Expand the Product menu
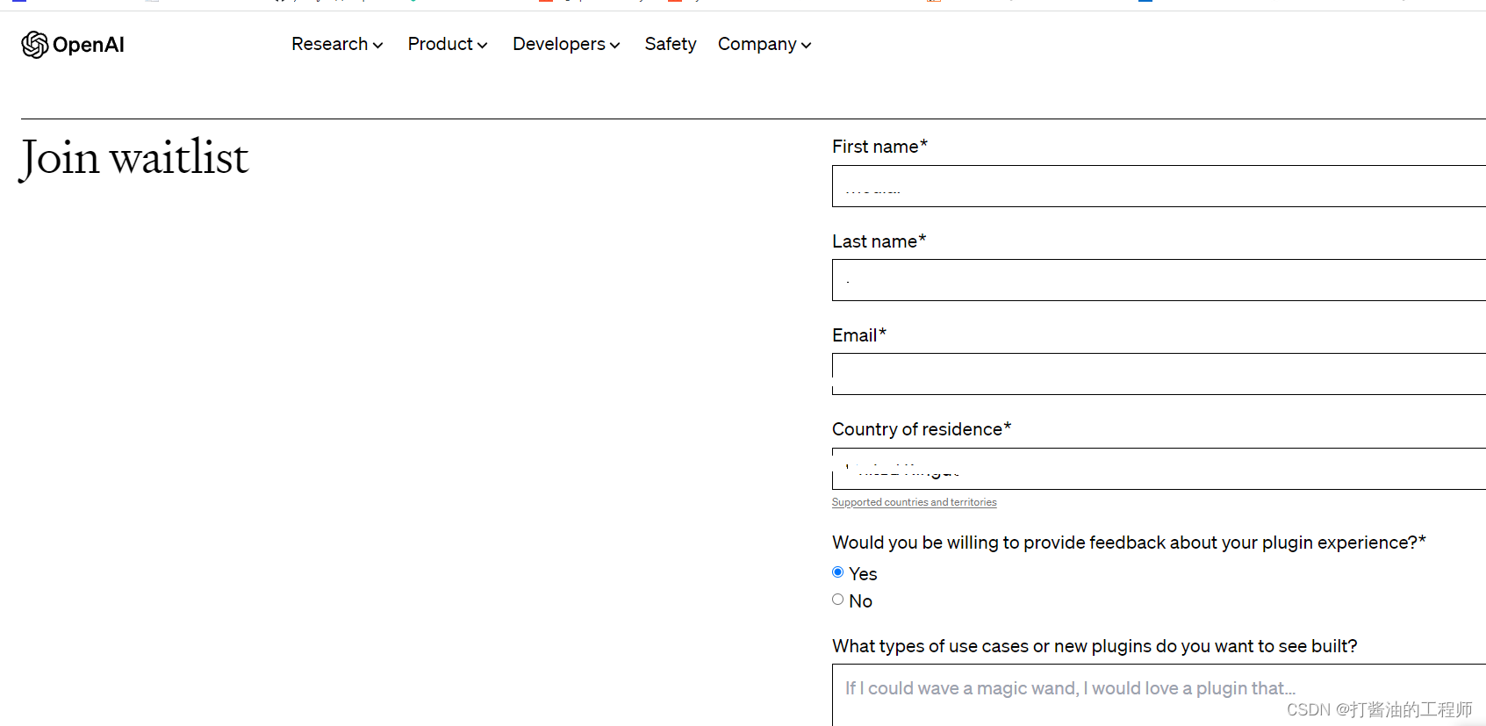Viewport: 1486px width, 726px height. click(x=448, y=44)
